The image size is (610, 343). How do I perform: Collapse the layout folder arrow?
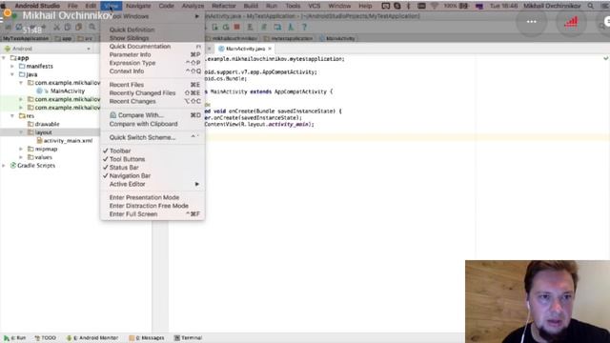point(21,132)
